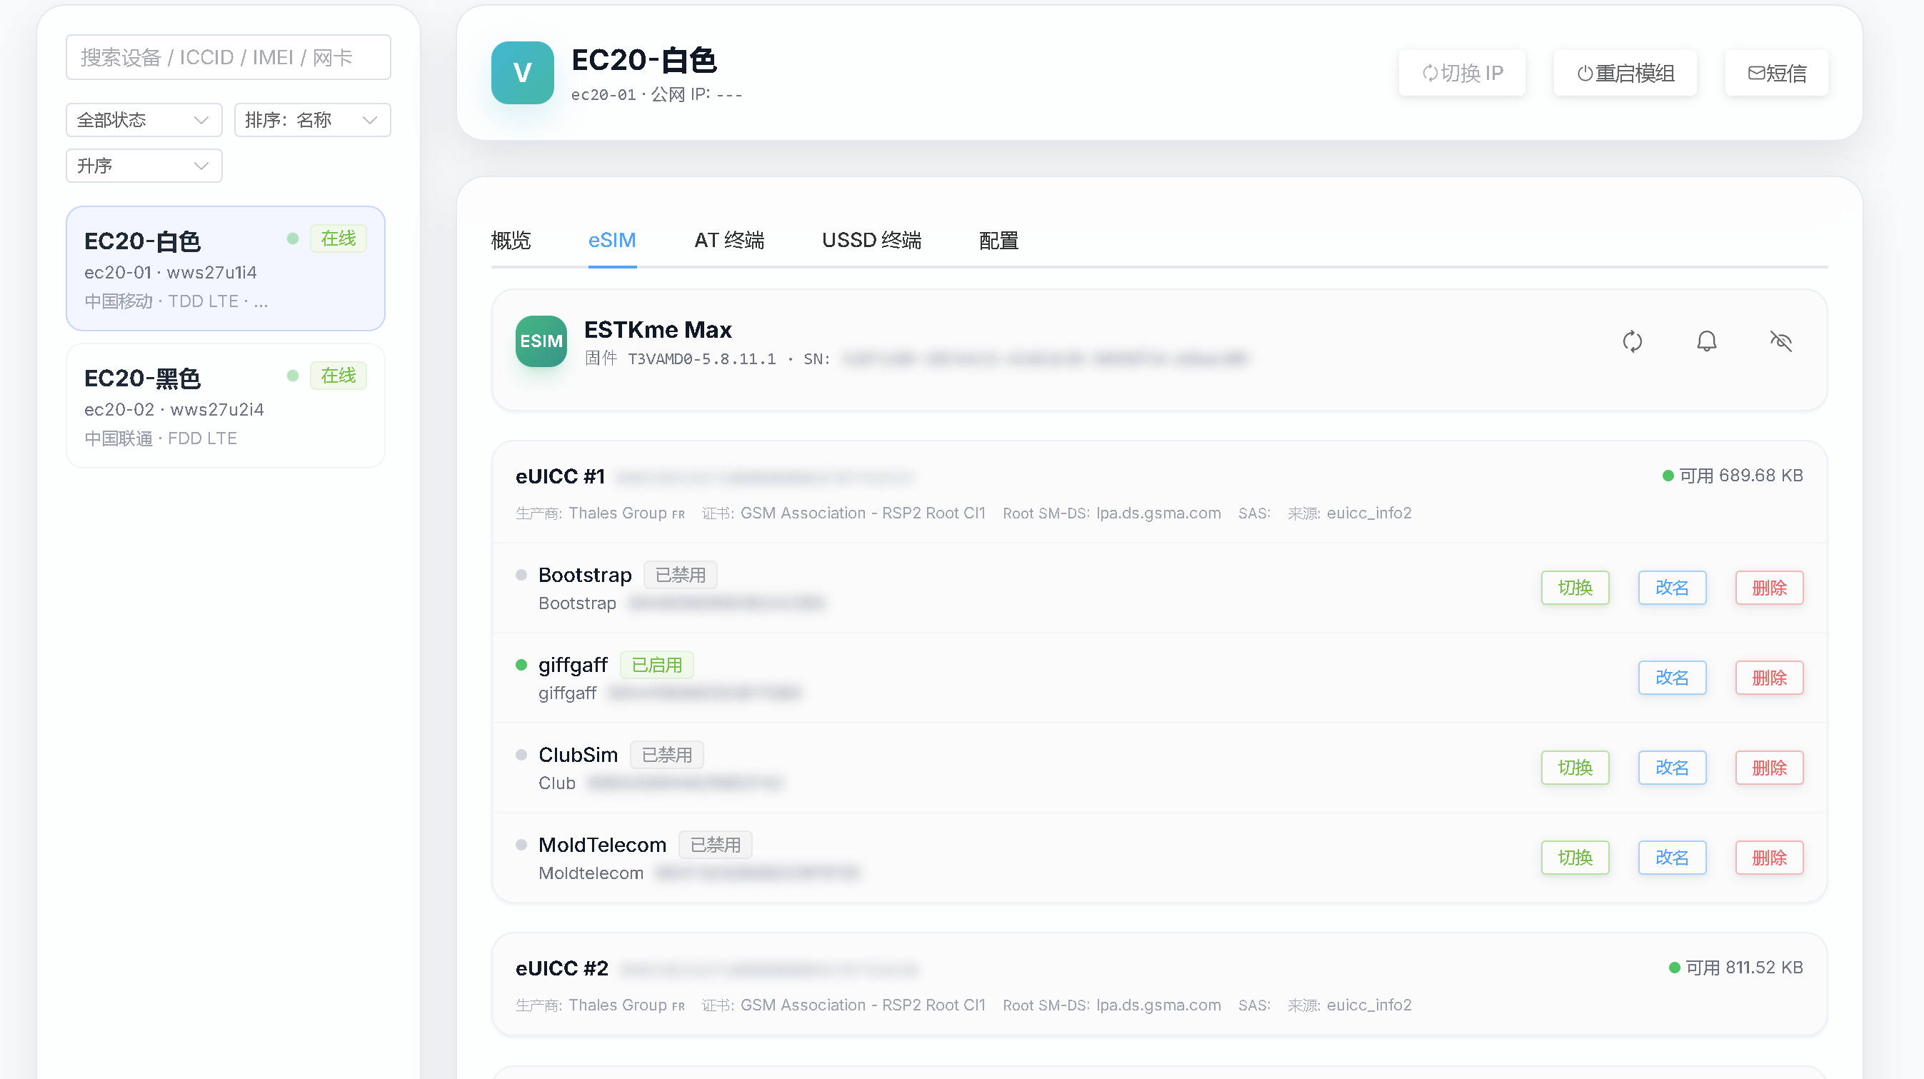Click the MoldTelecom profile name
The image size is (1924, 1079).
tap(602, 845)
